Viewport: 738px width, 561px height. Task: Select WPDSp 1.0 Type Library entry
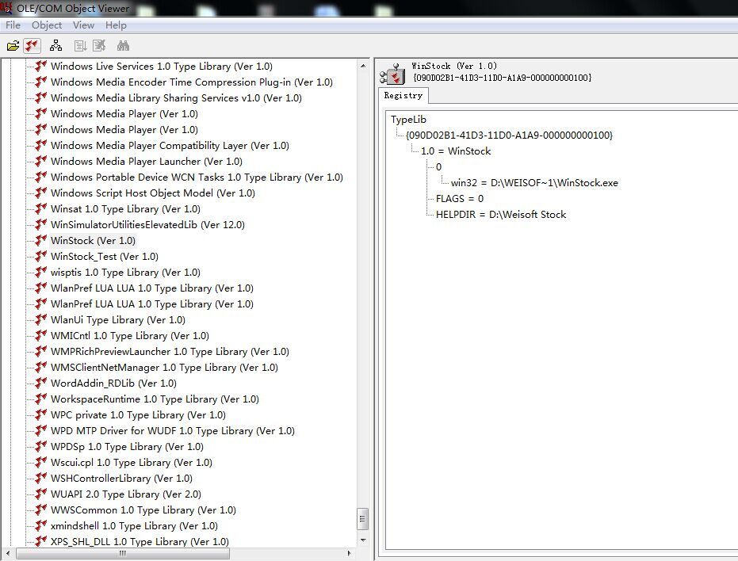tap(127, 446)
